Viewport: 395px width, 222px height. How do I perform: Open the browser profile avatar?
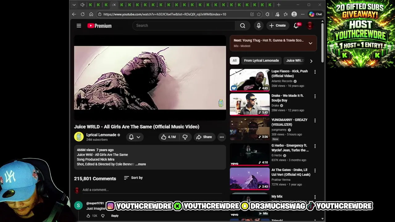point(294,14)
